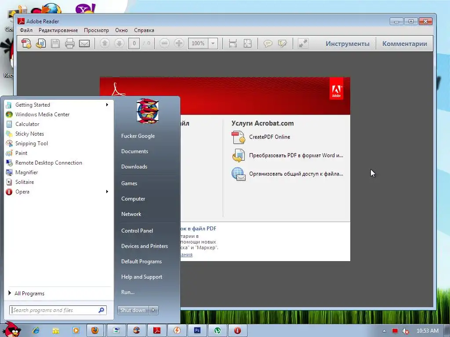Image resolution: width=450 pixels, height=337 pixels.
Task: Click the Save diskette icon
Action: pos(55,43)
